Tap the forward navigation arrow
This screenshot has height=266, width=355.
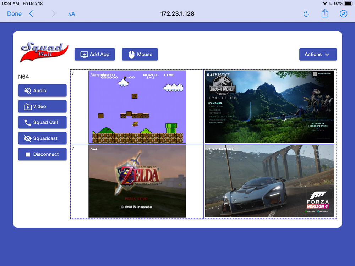click(x=54, y=14)
